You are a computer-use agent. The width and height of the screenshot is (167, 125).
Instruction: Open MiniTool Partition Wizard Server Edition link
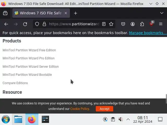[x=31, y=67]
